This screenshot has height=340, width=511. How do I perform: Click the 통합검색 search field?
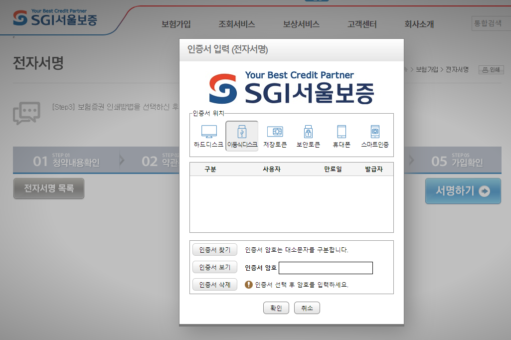click(x=491, y=23)
